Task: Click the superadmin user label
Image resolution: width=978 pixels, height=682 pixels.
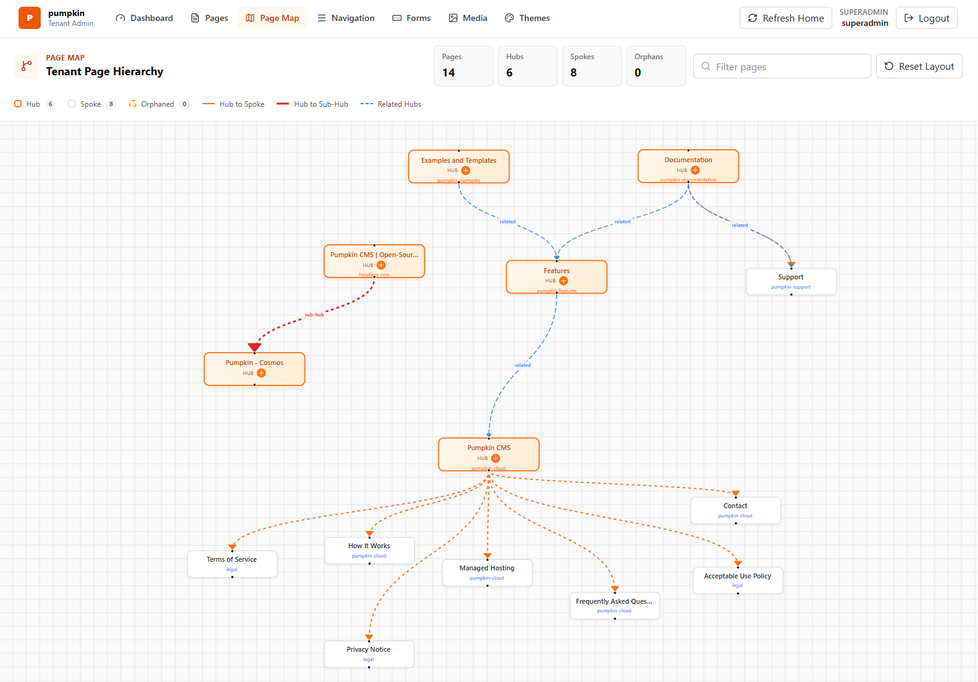Action: tap(865, 23)
